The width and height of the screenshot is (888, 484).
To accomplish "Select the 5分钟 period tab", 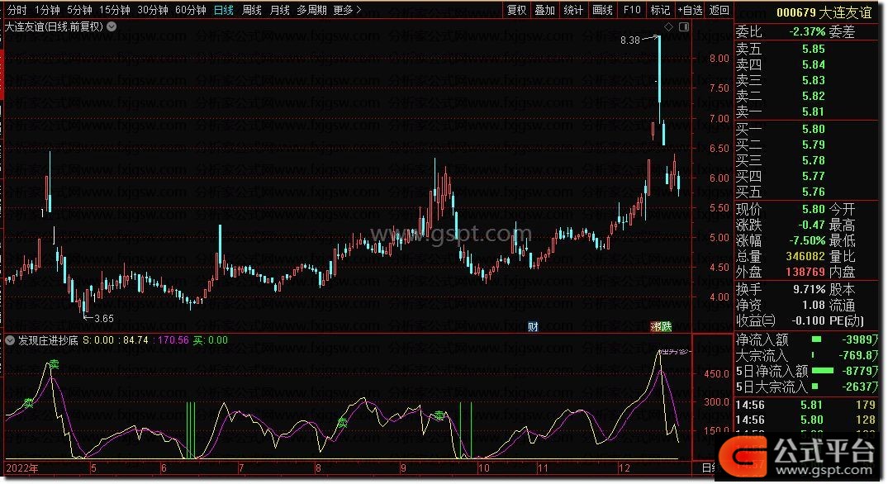I will pyautogui.click(x=79, y=10).
